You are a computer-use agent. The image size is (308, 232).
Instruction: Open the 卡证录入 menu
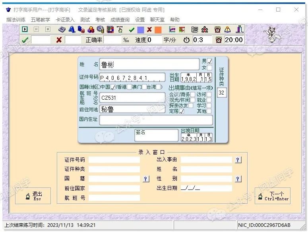(x=65, y=19)
